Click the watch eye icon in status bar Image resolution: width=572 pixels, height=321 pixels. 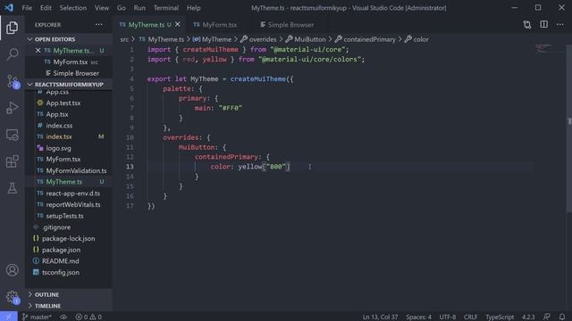pos(63,317)
